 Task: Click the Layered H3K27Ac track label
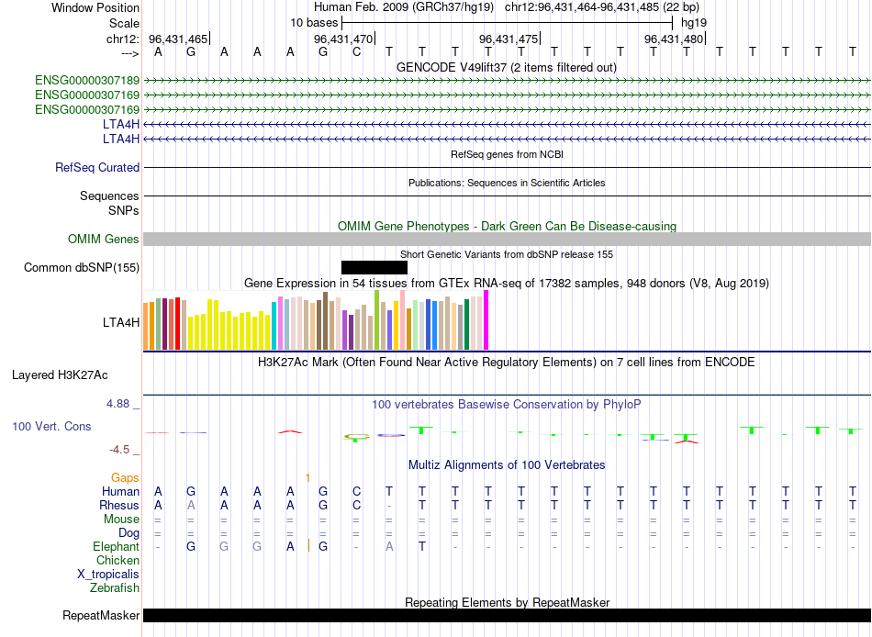click(x=60, y=375)
